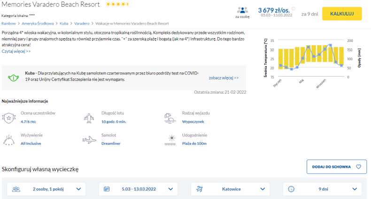Open the 9 dni duration dropdown
Screen dimensions: 371x199
[322, 189]
